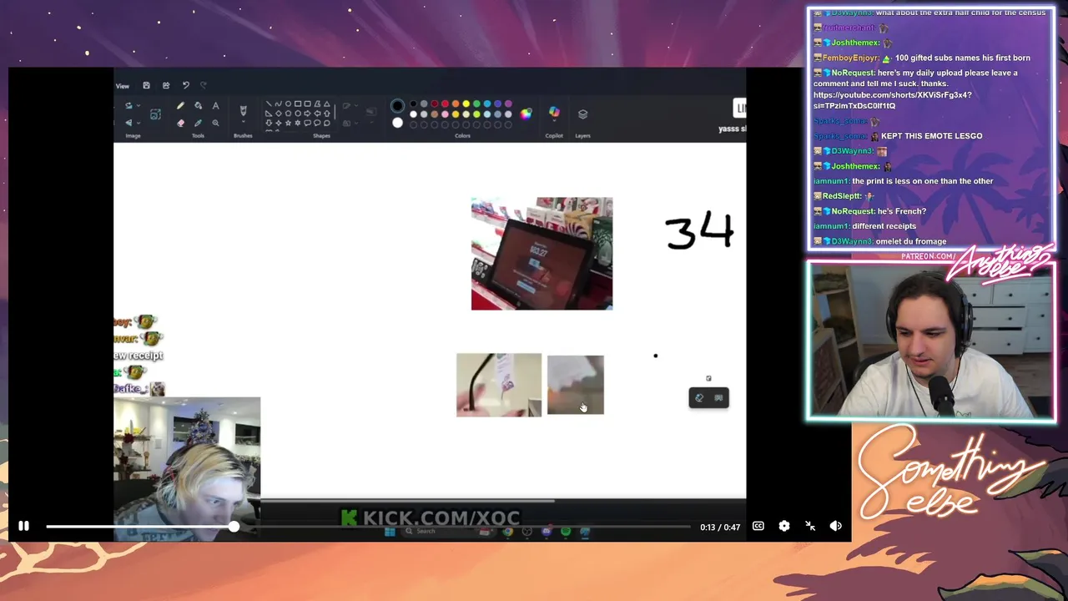Pick the yellow color swatch
The image size is (1068, 601).
466,104
